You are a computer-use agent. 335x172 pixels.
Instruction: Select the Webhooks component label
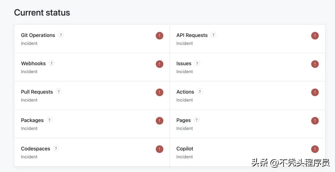click(33, 64)
